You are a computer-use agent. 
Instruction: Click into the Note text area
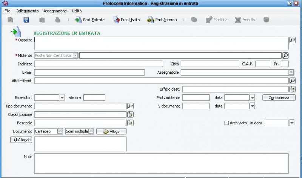[161, 163]
